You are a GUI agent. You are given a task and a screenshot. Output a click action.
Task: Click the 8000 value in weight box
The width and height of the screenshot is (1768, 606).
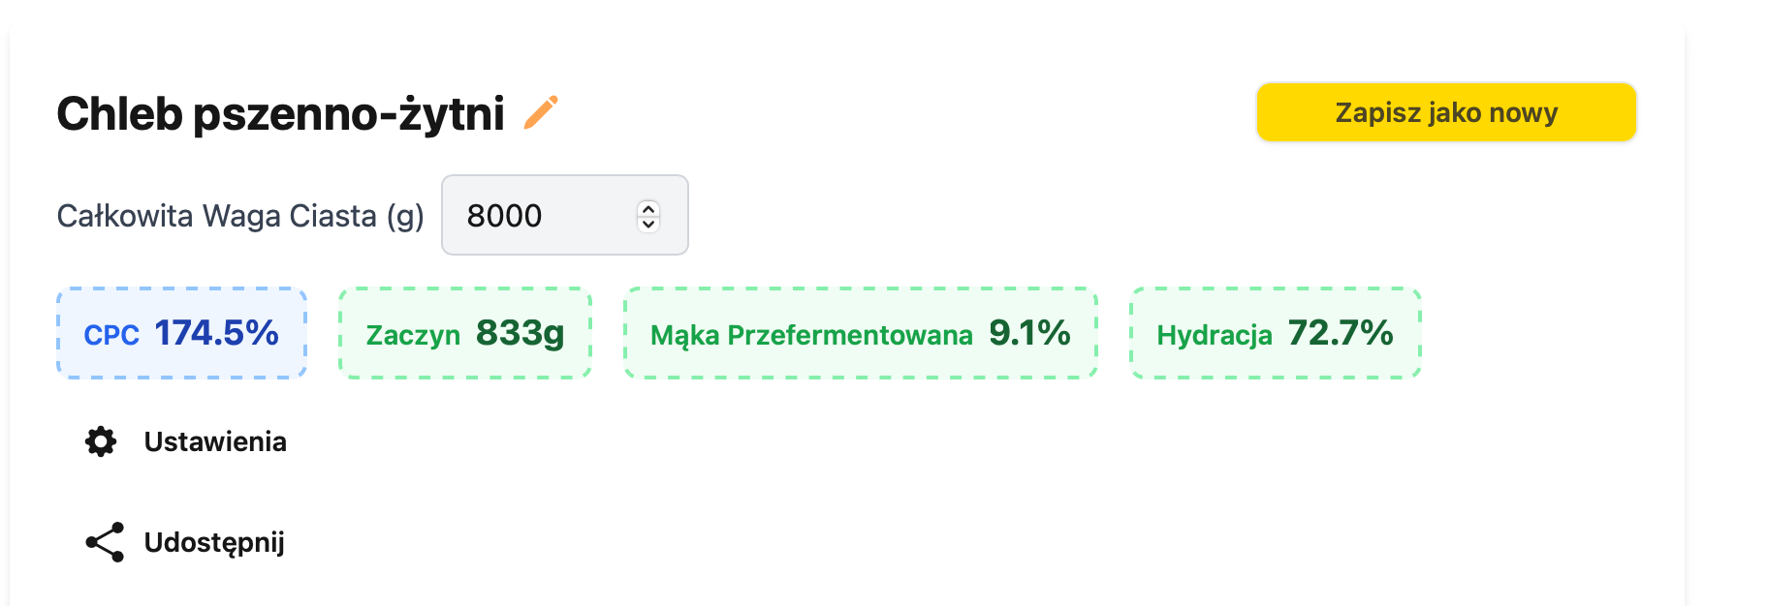click(x=504, y=215)
